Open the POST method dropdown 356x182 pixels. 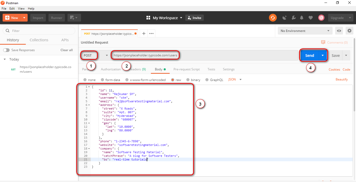pyautogui.click(x=95, y=55)
